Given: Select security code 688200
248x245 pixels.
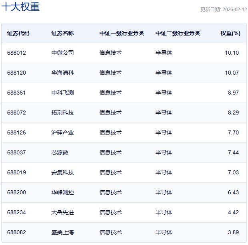Looking at the screenshot, I should (x=16, y=192).
